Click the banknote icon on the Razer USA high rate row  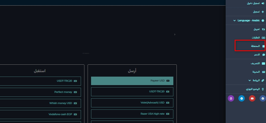[x=168, y=114]
